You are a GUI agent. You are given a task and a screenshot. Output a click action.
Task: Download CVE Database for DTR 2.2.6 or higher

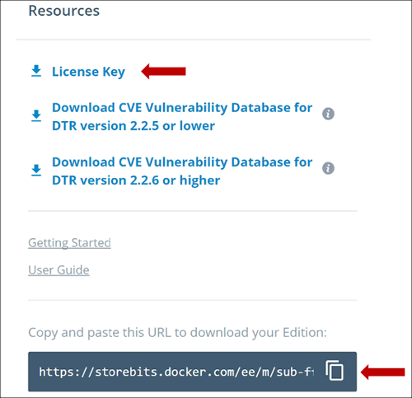pos(182,171)
